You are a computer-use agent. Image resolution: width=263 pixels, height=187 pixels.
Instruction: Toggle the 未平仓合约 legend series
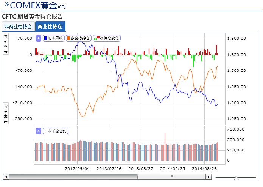56,131
